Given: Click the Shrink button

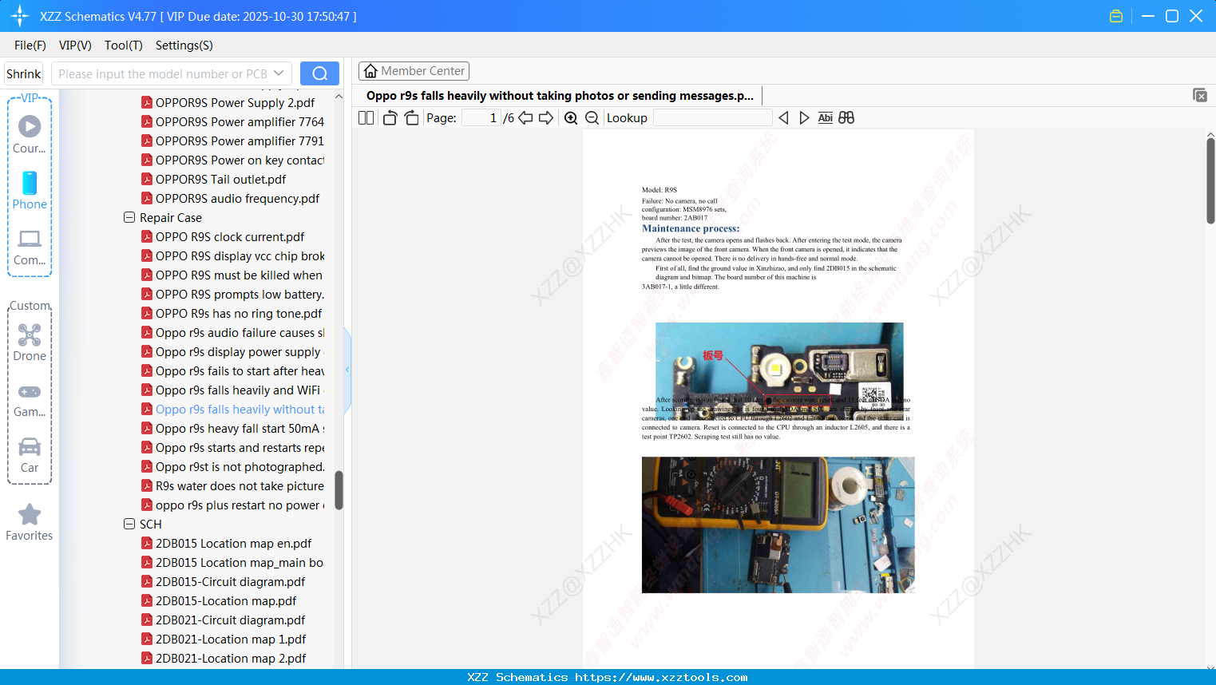Looking at the screenshot, I should [24, 73].
